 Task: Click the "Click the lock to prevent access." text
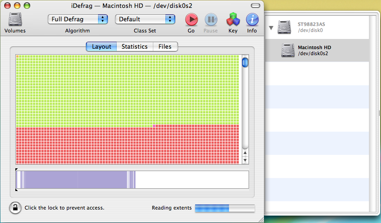pos(65,208)
